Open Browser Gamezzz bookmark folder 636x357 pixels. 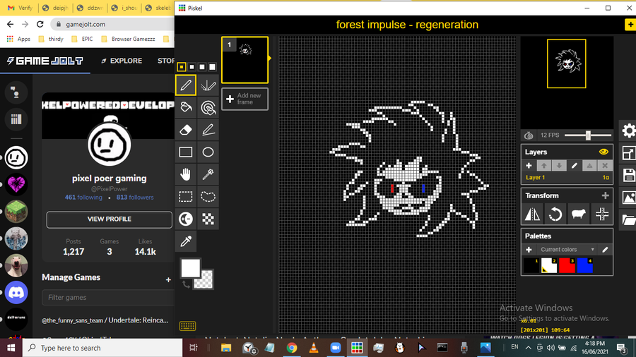(x=129, y=39)
